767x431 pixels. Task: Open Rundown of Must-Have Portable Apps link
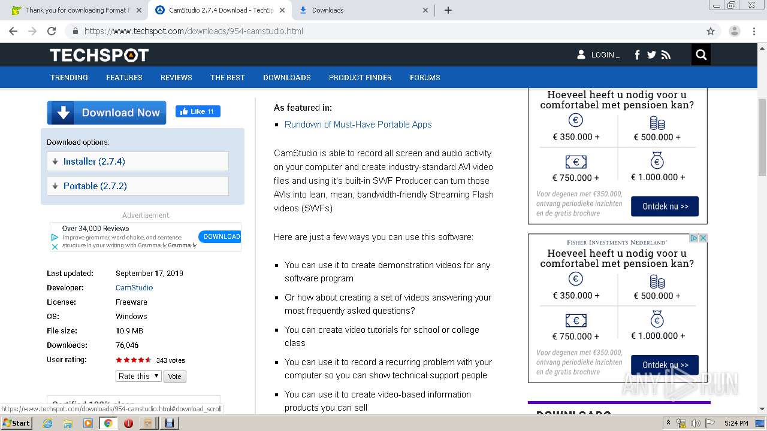[x=358, y=125]
